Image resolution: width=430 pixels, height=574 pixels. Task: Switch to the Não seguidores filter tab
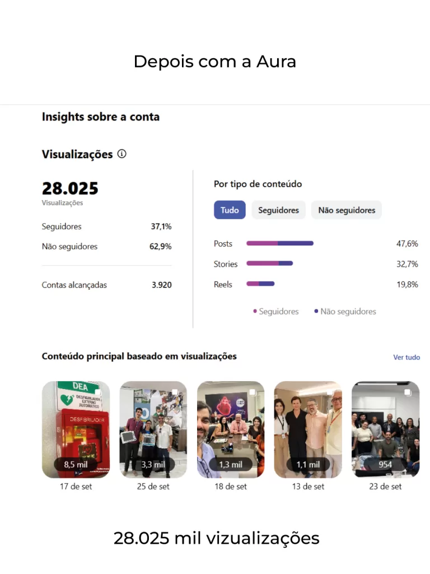347,210
